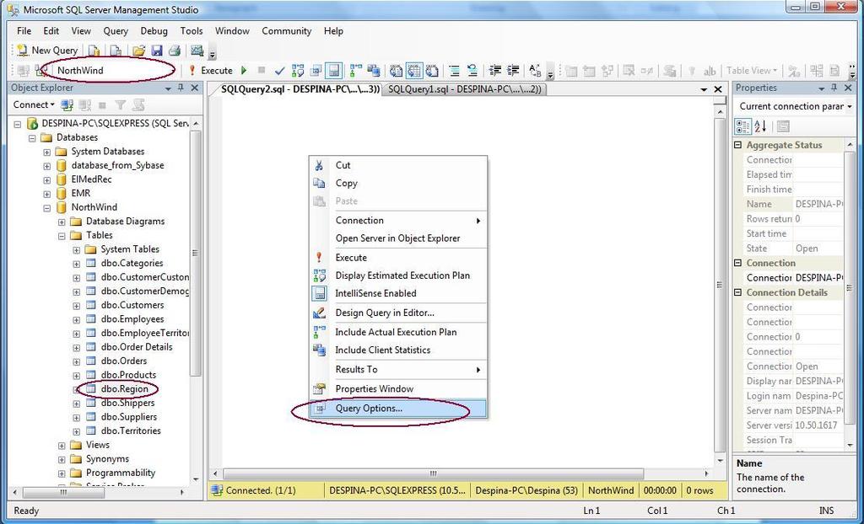Expand the EMR database node
Viewport: 864px width, 524px height.
pos(47,194)
